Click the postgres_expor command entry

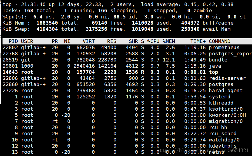(230, 54)
